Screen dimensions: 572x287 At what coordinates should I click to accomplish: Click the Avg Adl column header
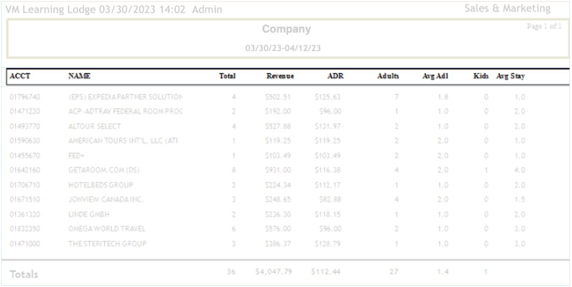(x=435, y=76)
